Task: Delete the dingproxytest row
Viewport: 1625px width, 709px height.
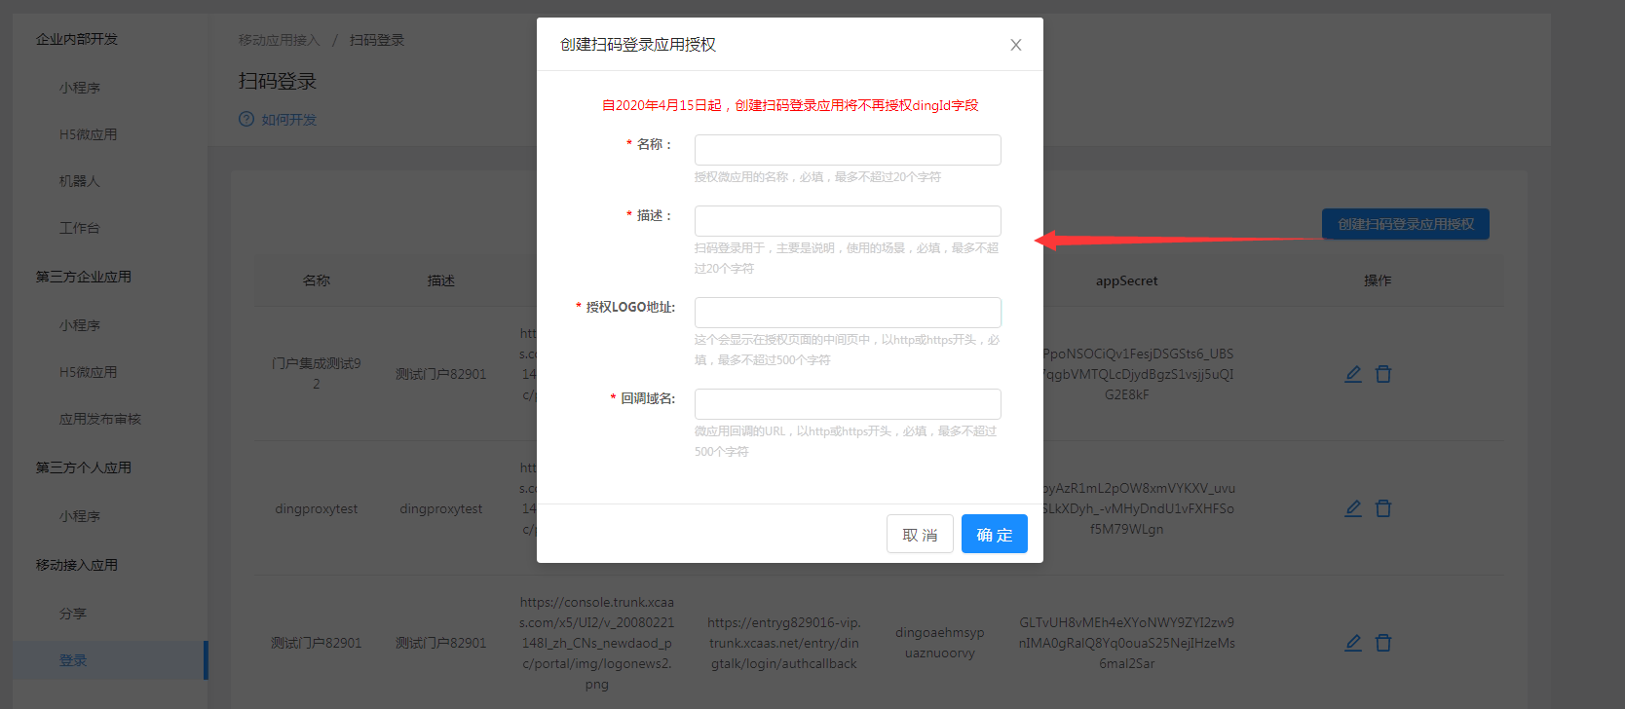Action: (1383, 508)
